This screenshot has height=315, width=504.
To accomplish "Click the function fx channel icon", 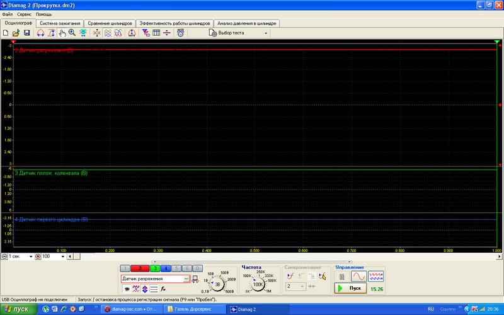I will click(163, 289).
